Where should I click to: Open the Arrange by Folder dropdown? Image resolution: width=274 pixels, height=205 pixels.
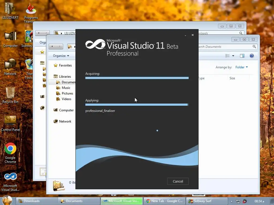[242, 67]
